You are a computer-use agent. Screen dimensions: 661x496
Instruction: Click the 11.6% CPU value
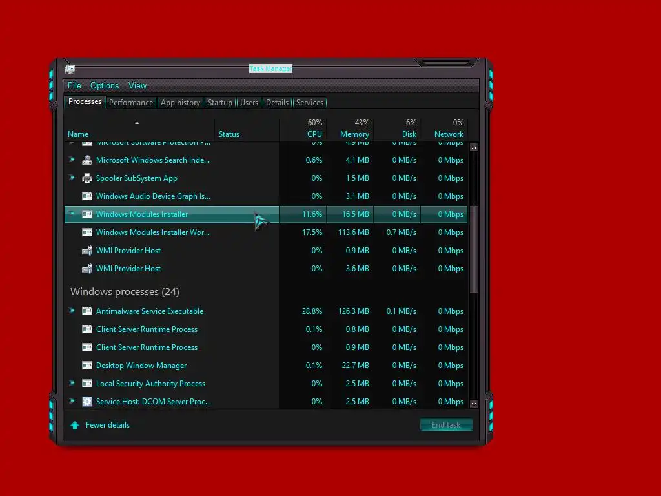[312, 214]
